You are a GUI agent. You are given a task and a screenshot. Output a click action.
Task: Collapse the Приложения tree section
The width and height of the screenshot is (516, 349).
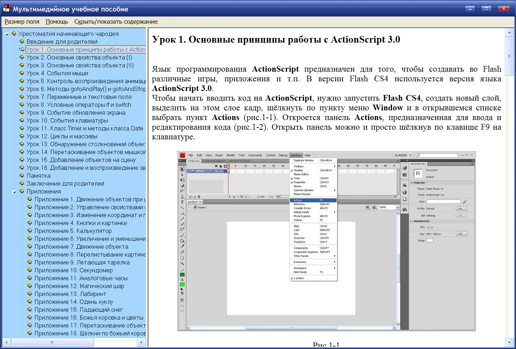[x=14, y=192]
